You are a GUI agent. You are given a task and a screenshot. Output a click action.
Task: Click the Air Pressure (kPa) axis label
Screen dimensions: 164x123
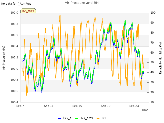point(4,58)
